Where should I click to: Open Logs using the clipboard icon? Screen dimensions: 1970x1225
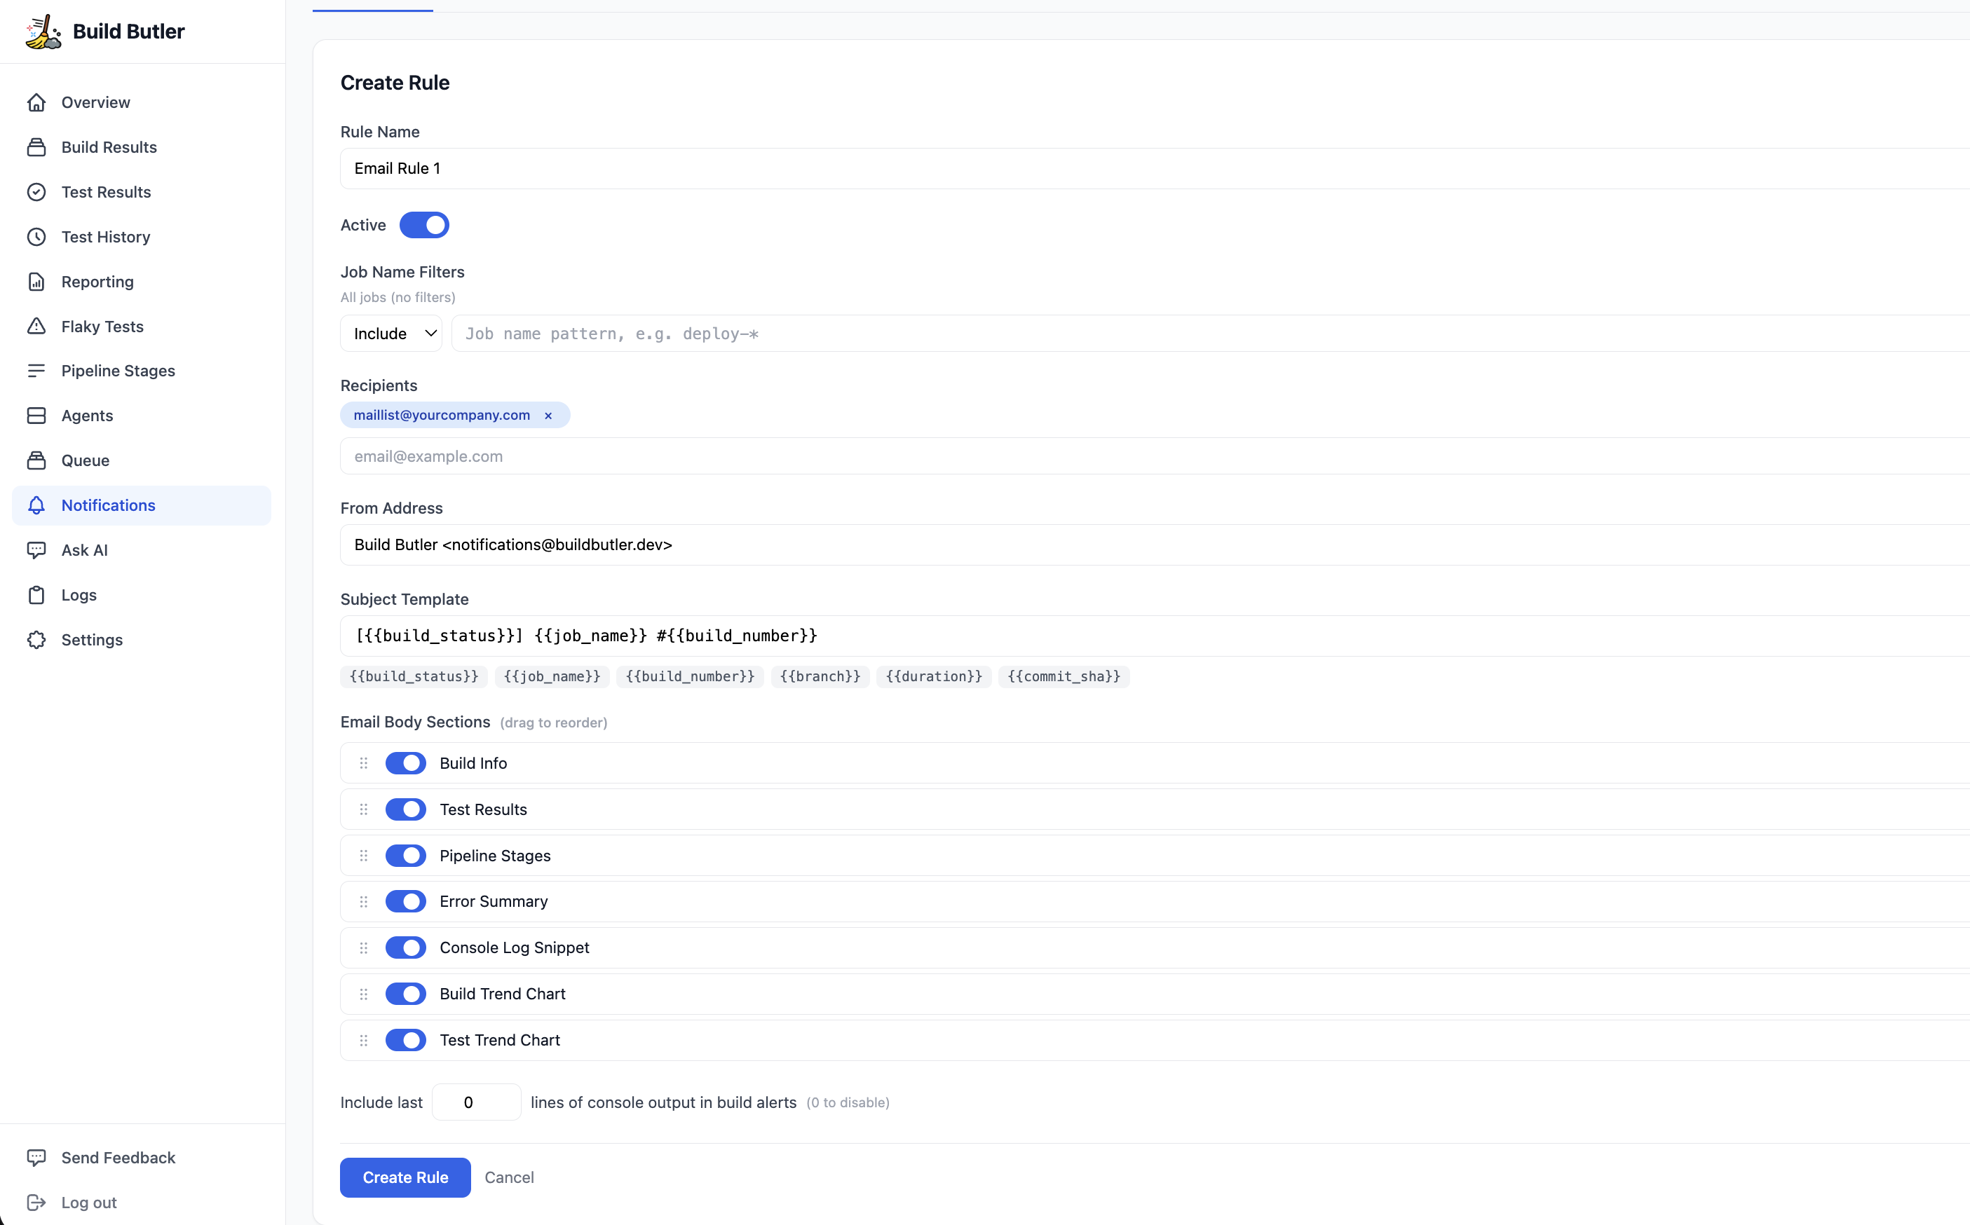click(36, 595)
